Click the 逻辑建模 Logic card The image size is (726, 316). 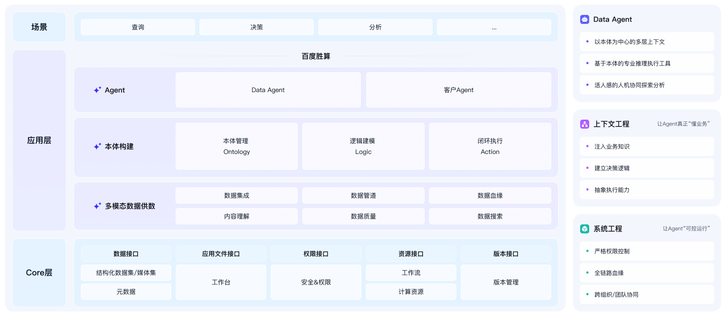[363, 146]
